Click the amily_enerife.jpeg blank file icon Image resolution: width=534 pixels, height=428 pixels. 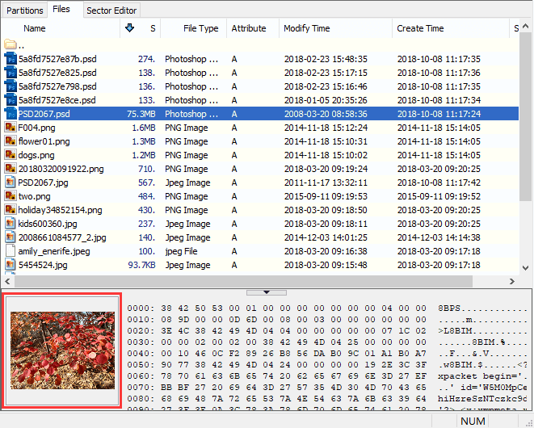[11, 251]
